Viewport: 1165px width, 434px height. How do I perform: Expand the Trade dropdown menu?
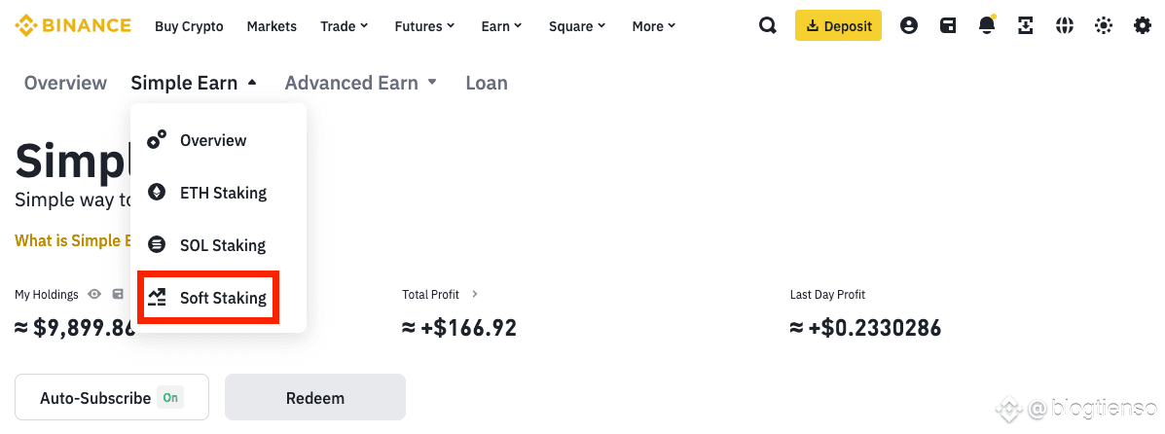click(x=344, y=26)
